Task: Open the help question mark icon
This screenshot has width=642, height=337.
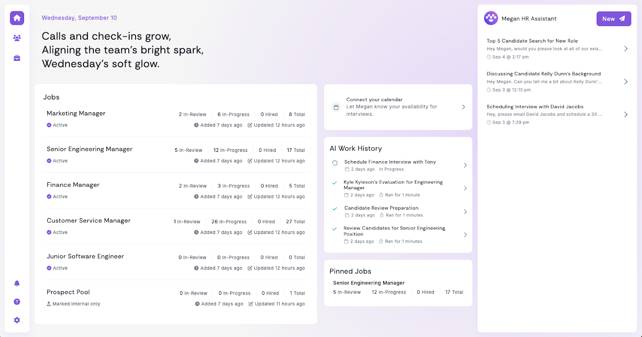Action: coord(17,302)
